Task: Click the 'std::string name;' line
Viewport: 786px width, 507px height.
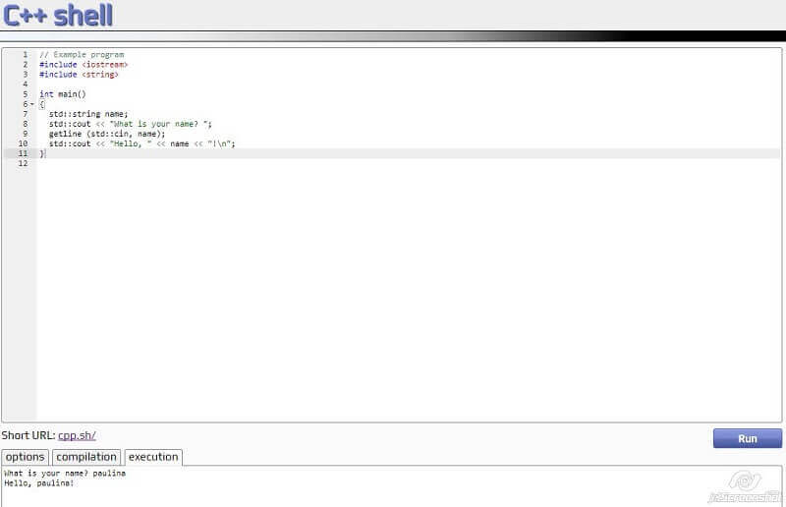Action: (x=88, y=114)
